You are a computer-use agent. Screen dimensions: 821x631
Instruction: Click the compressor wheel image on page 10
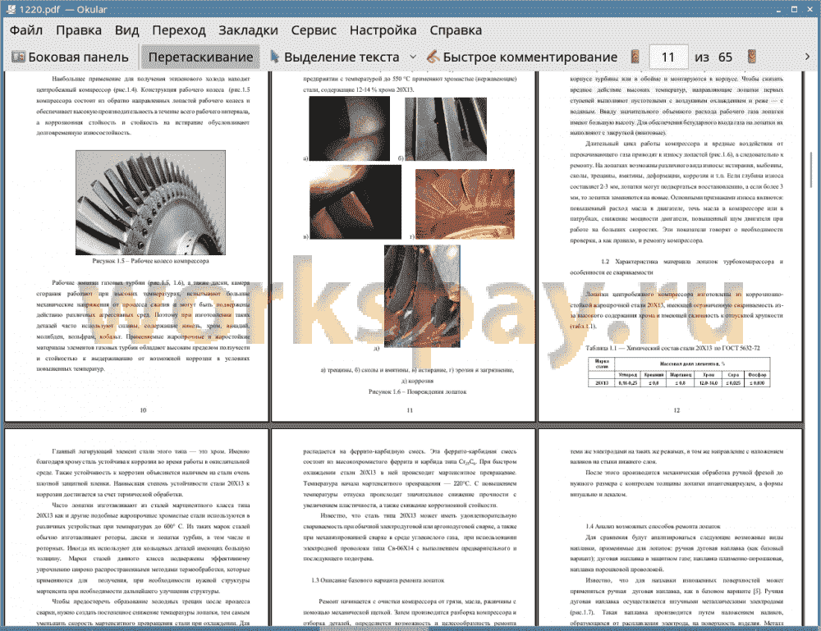(151, 203)
